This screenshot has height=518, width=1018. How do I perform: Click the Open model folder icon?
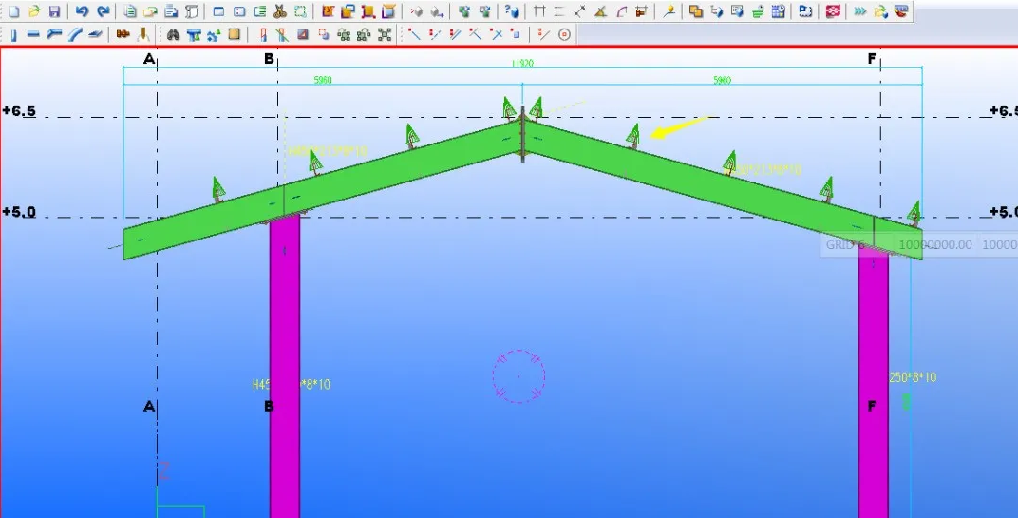[x=34, y=11]
